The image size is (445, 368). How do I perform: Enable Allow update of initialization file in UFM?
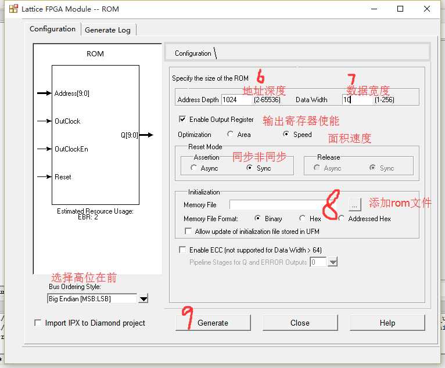(188, 231)
